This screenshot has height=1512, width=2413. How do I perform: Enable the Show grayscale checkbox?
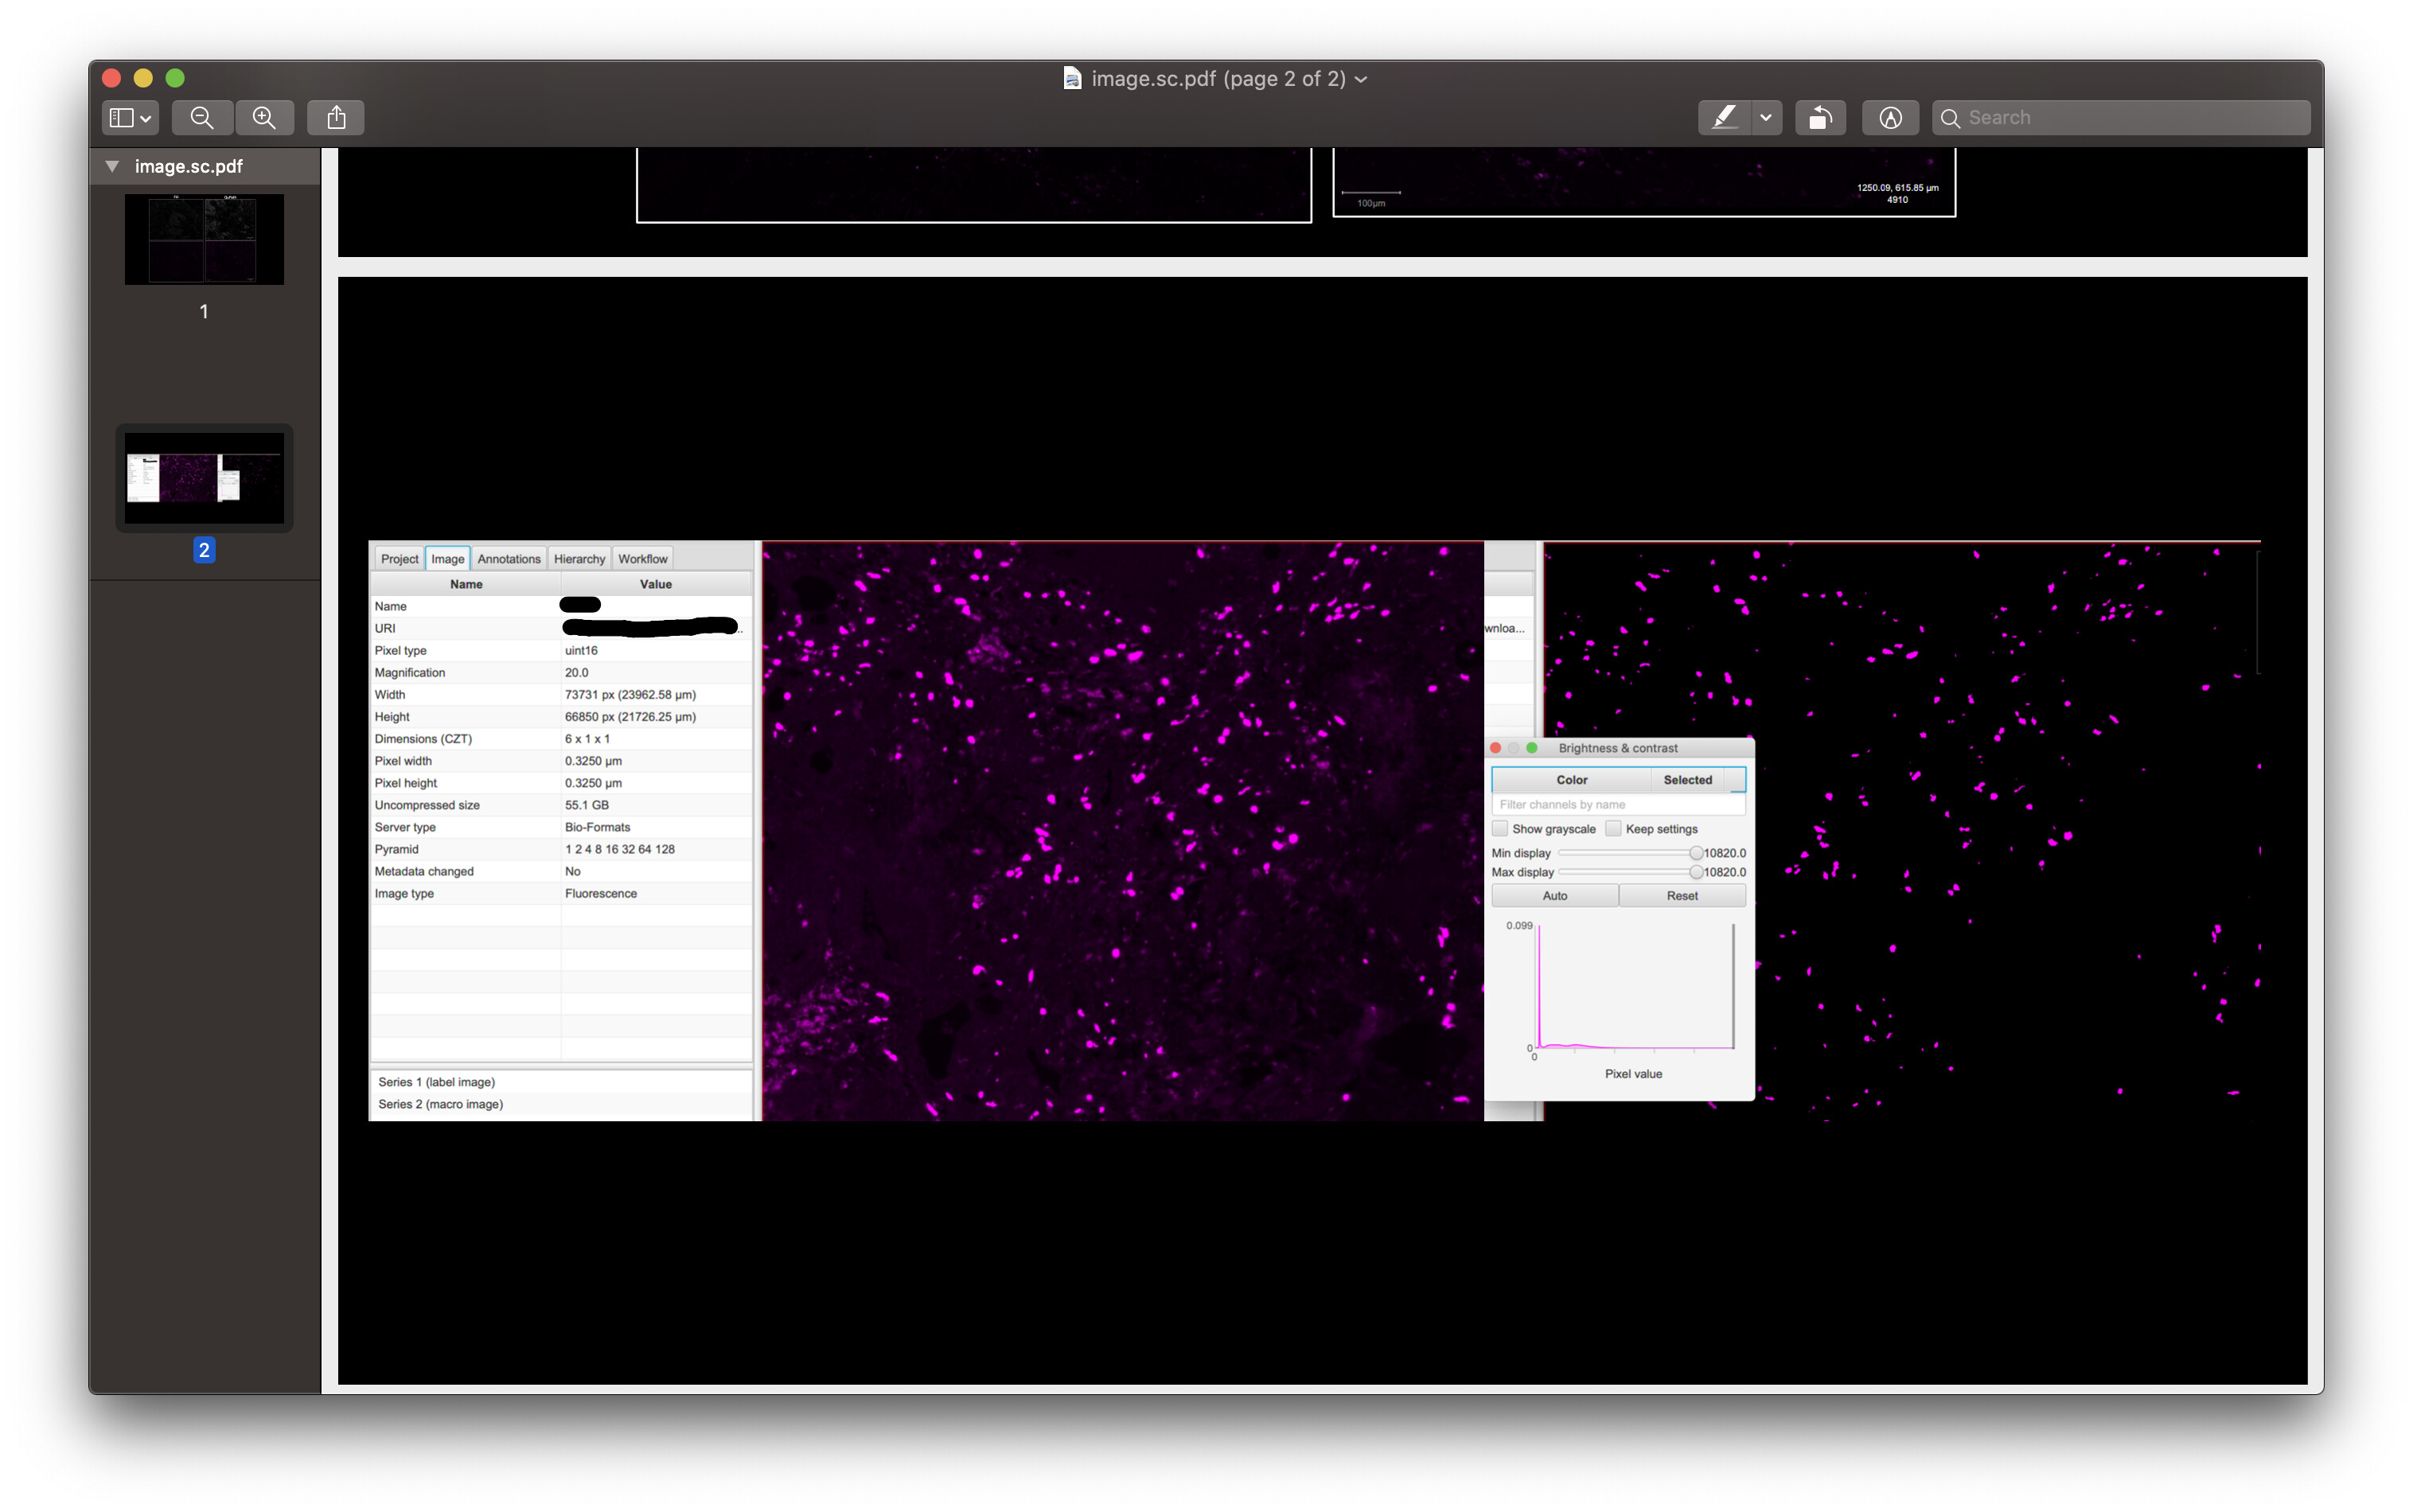pos(1500,828)
